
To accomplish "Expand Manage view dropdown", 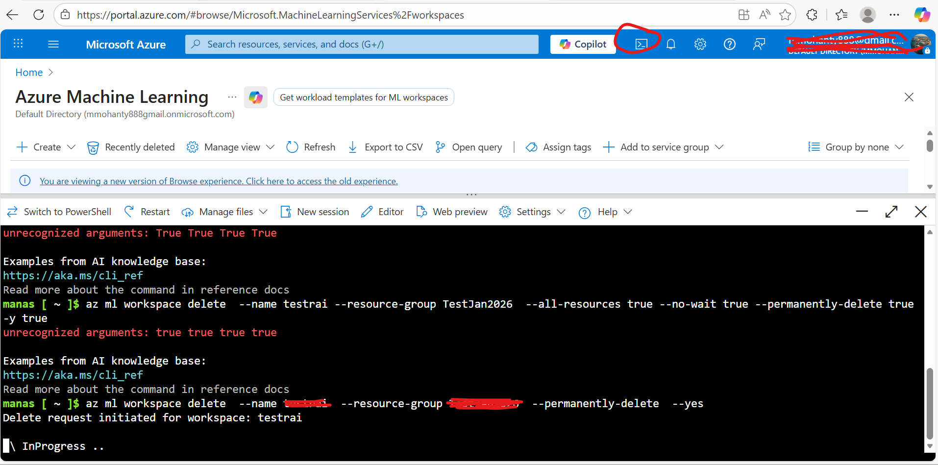I will 230,147.
